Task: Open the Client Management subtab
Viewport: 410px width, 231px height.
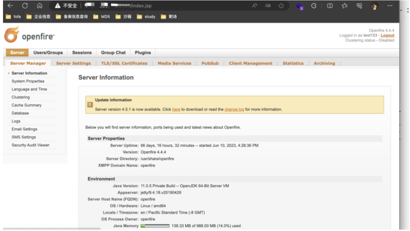Action: pos(251,63)
